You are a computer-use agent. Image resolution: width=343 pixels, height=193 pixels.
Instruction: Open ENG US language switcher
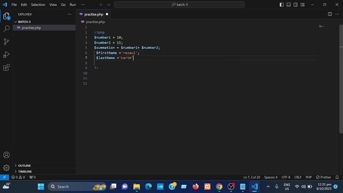[287, 187]
